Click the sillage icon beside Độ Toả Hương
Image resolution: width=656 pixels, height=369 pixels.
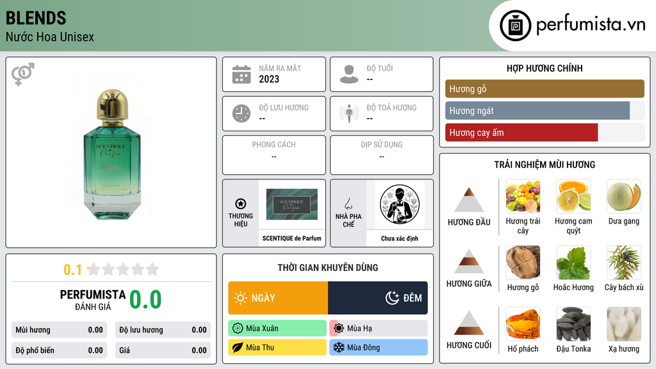(349, 113)
